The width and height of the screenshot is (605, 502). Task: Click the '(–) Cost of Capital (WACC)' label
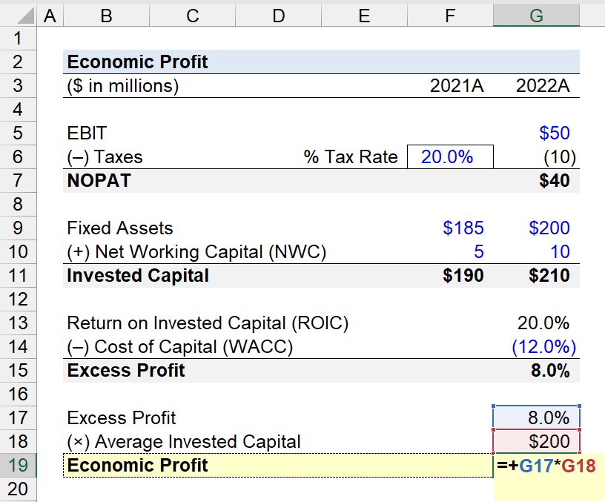coord(180,347)
